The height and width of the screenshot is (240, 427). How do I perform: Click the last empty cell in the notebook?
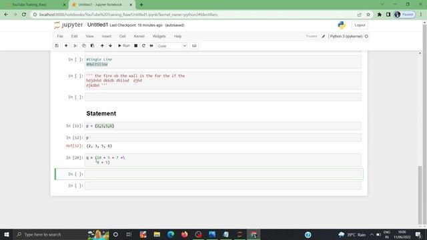click(223, 185)
